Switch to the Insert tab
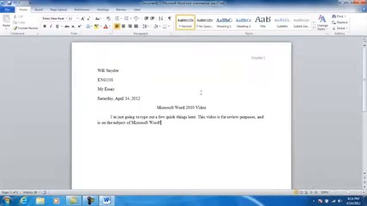The width and height of the screenshot is (367, 206). pyautogui.click(x=38, y=10)
